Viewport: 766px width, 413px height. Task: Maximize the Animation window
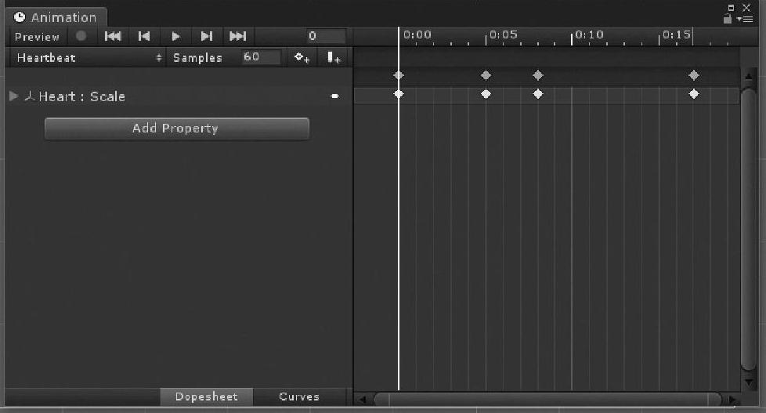tap(731, 7)
